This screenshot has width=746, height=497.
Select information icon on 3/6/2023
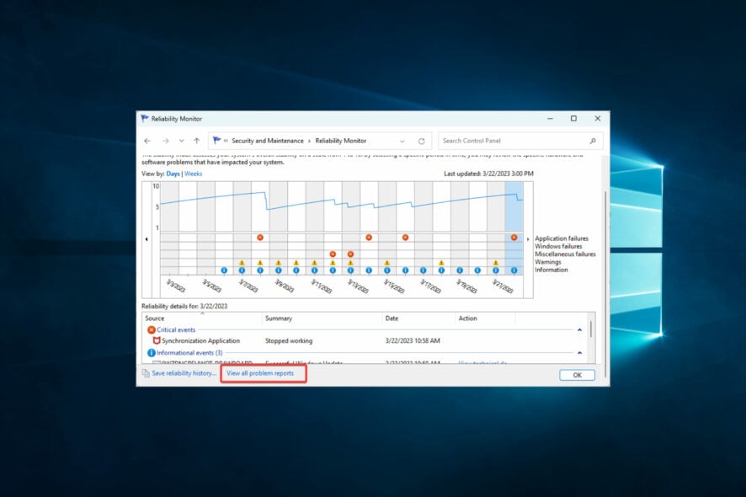point(224,270)
